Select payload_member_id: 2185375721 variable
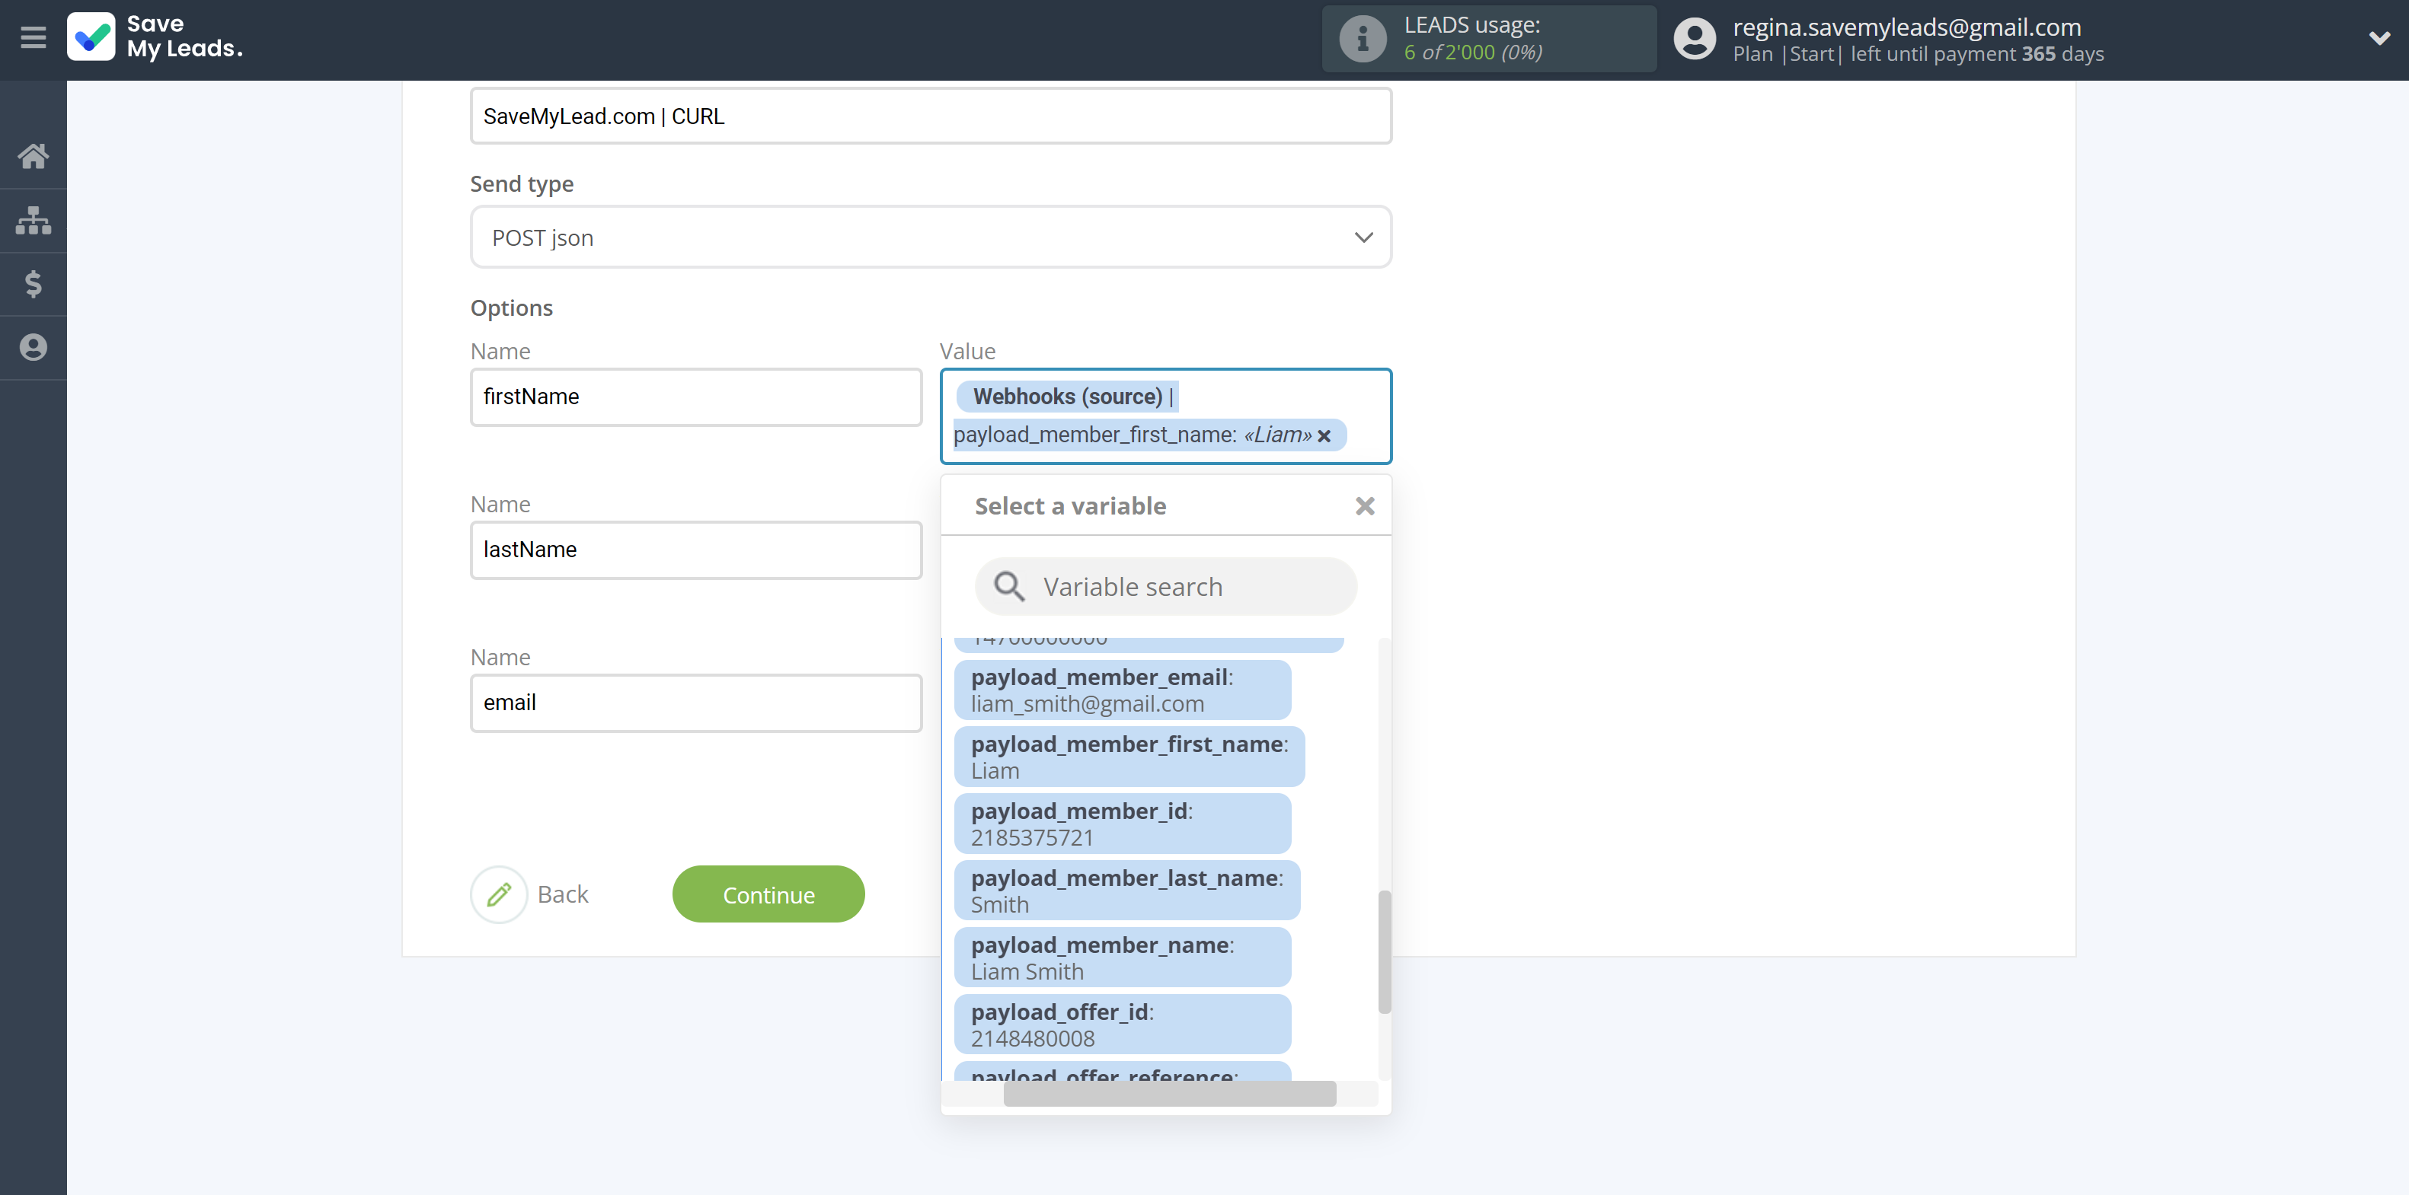Image resolution: width=2409 pixels, height=1195 pixels. tap(1129, 824)
